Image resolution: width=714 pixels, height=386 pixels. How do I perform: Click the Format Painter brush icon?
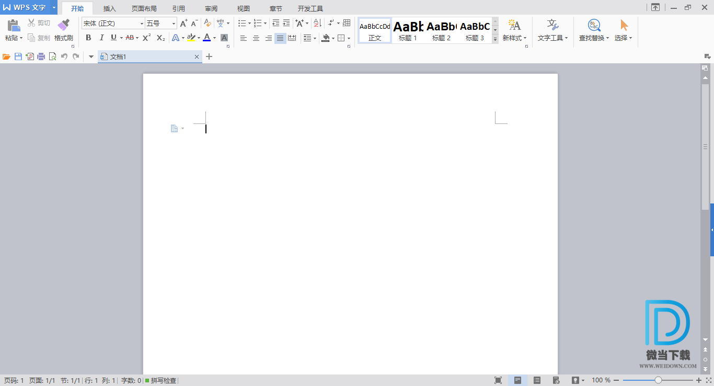(x=63, y=25)
